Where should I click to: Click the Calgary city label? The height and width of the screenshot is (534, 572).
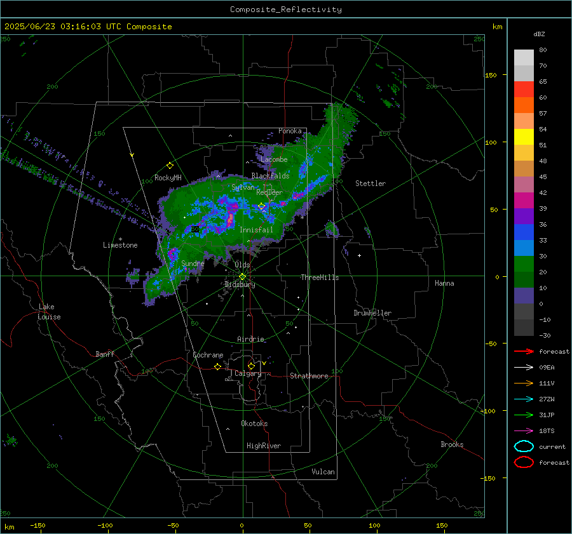[248, 373]
